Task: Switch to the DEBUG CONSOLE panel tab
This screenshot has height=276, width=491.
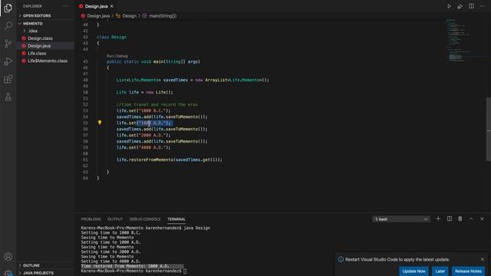Action: click(145, 219)
